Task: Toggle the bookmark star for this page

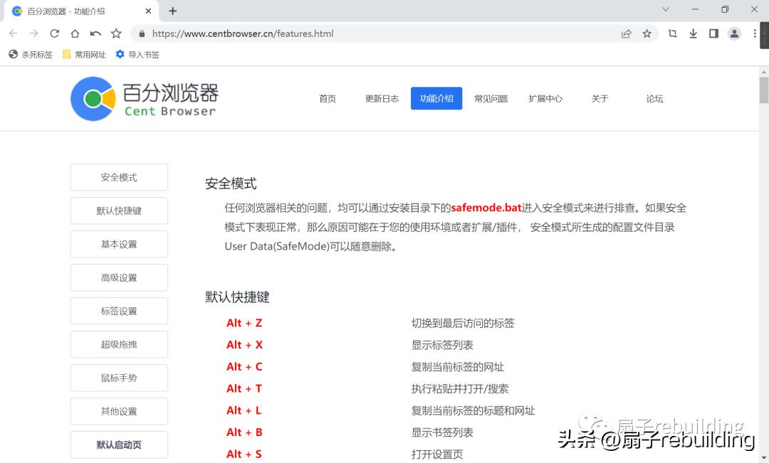Action: pyautogui.click(x=647, y=33)
